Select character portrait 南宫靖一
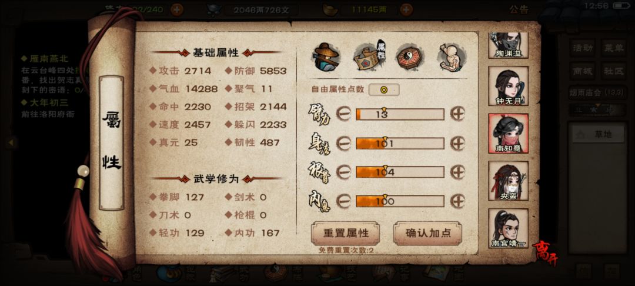Viewport: 635px width, 286px height. tap(508, 228)
